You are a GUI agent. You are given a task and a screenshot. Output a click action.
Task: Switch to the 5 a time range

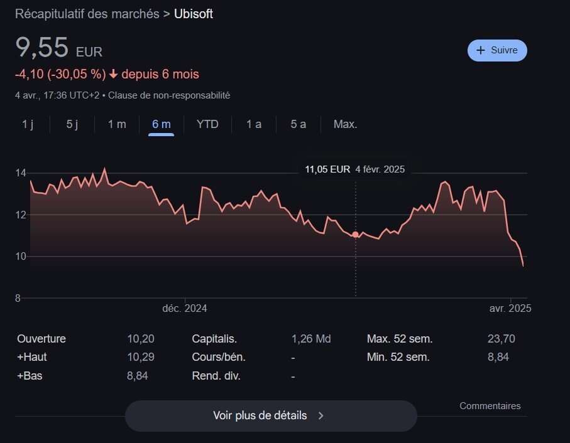coord(298,124)
